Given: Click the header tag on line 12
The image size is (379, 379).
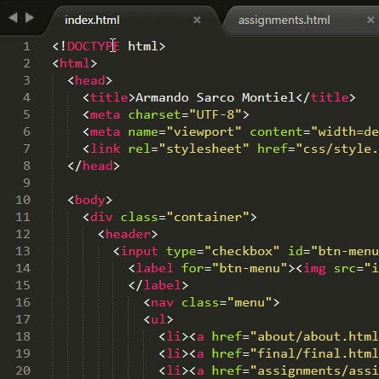Looking at the screenshot, I should point(128,234).
